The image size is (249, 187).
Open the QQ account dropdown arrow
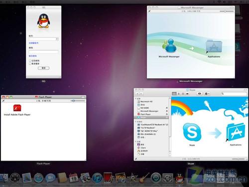pyautogui.click(x=57, y=39)
